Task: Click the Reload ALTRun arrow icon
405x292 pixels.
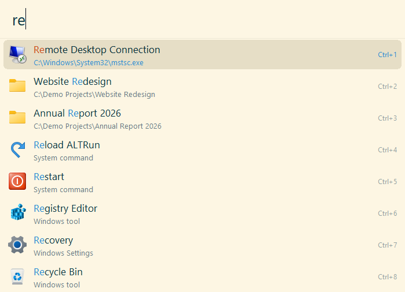Action: (17, 149)
